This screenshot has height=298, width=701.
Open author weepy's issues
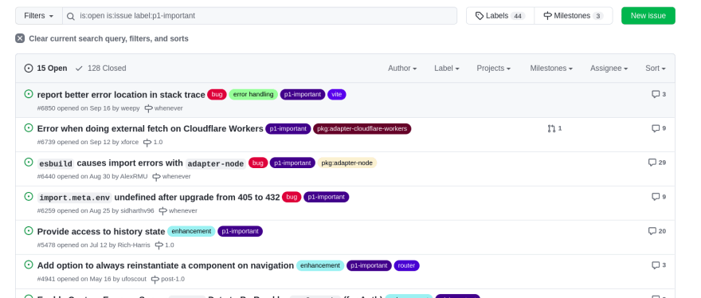coord(130,108)
